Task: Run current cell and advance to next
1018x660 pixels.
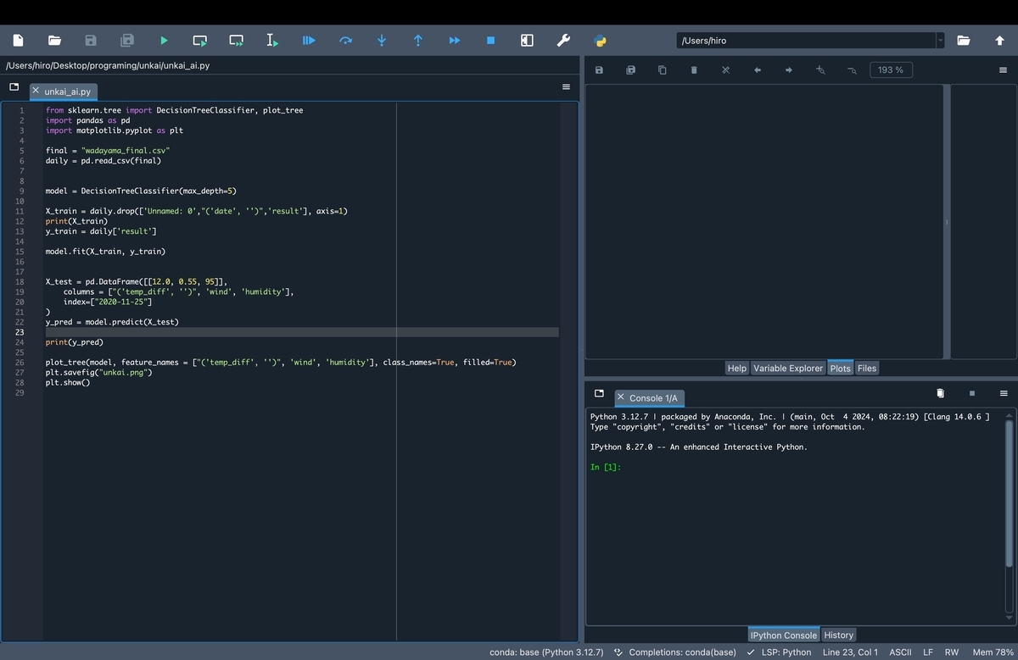Action: [237, 40]
